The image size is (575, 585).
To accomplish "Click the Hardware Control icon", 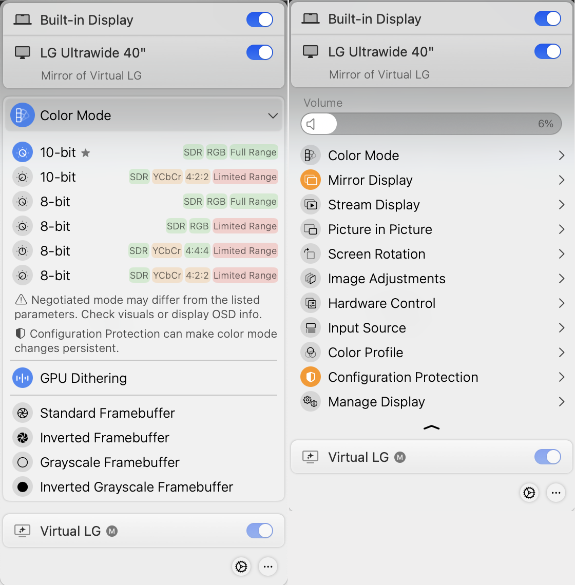I will [x=311, y=303].
